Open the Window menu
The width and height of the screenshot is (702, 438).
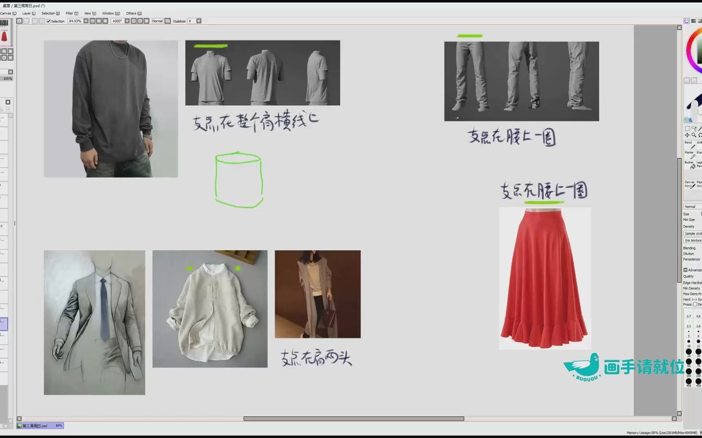tap(111, 13)
